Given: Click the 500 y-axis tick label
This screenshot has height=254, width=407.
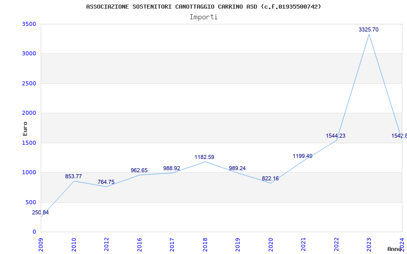Looking at the screenshot, I should click(31, 202).
